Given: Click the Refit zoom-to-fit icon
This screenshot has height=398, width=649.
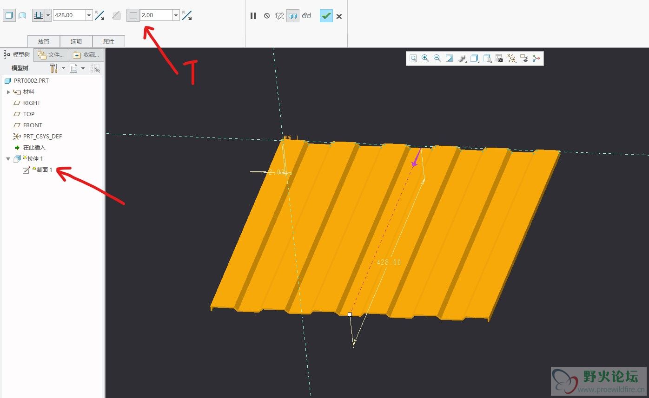Looking at the screenshot, I should click(413, 59).
